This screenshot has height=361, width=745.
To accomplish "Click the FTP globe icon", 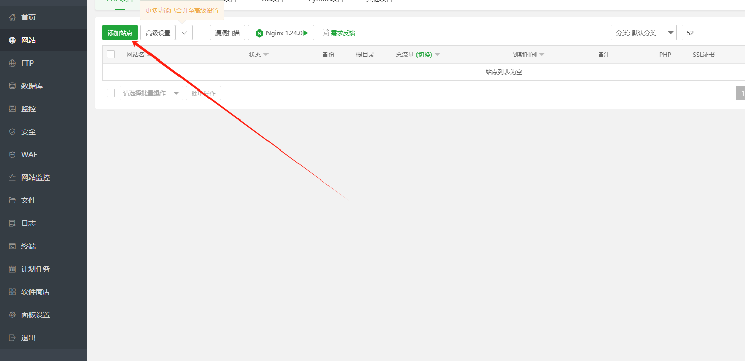I will tap(12, 63).
